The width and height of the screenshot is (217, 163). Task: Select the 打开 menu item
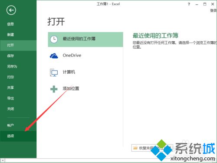pos(18,45)
